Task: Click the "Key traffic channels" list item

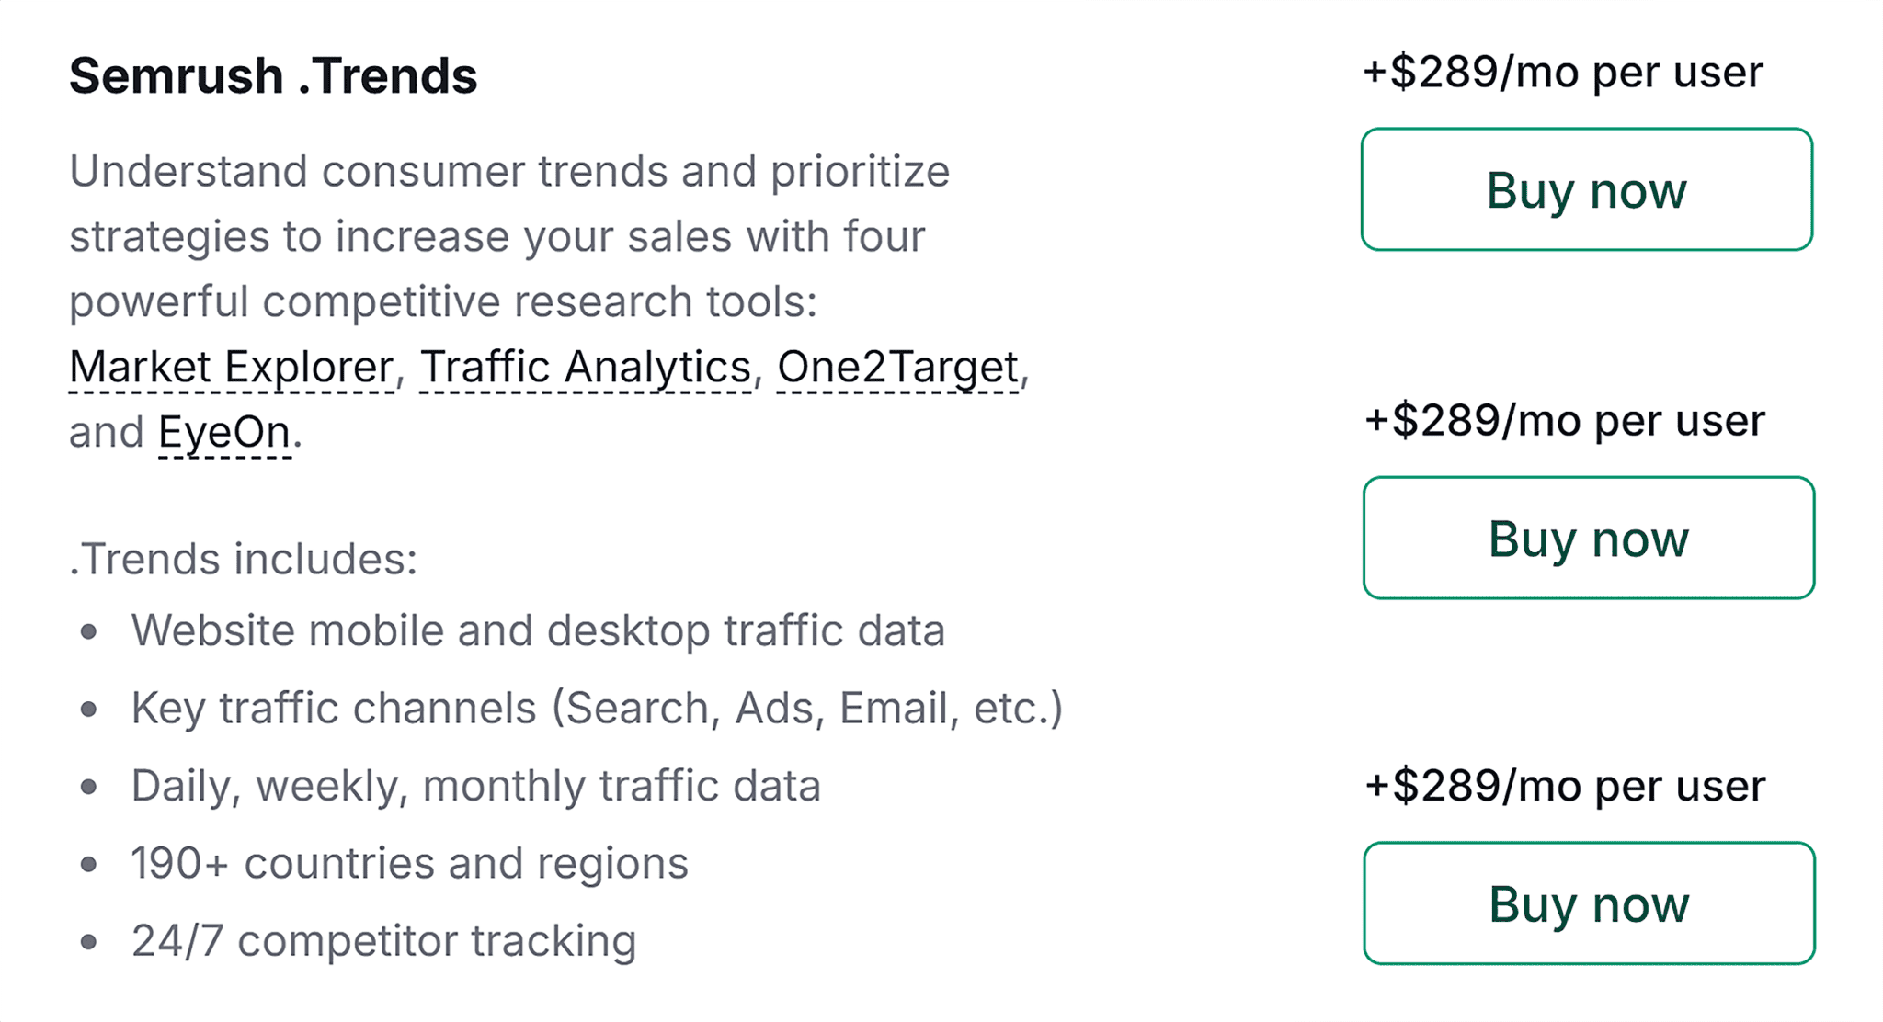Action: 597,708
